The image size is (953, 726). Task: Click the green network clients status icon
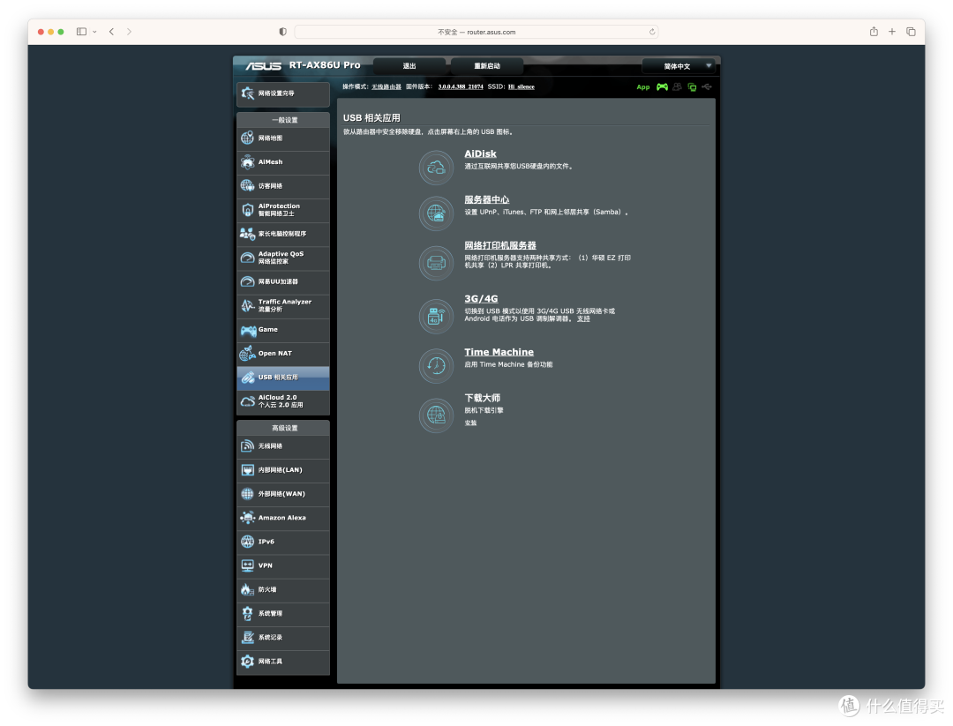click(692, 86)
